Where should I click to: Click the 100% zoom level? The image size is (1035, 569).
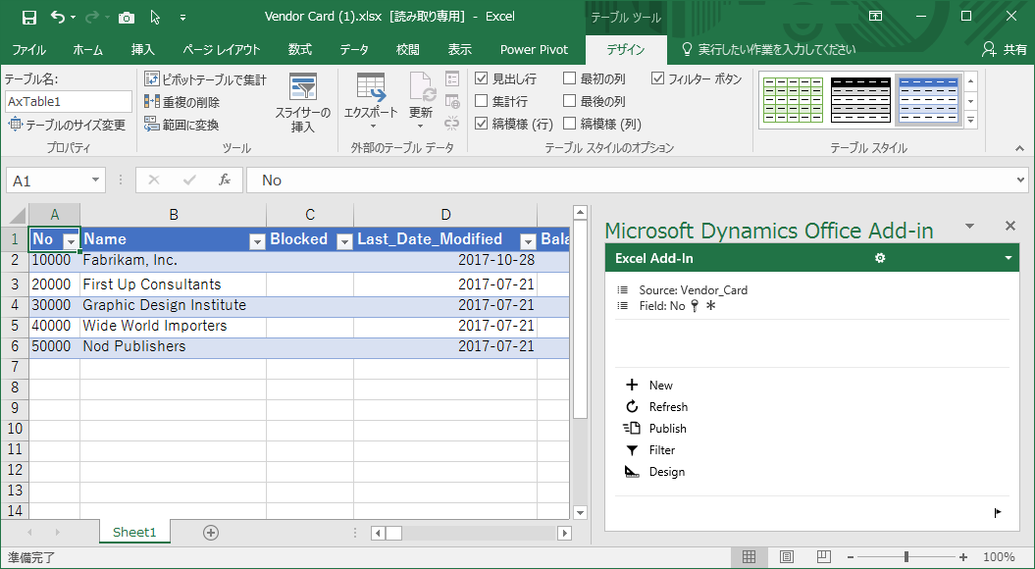click(x=1000, y=557)
